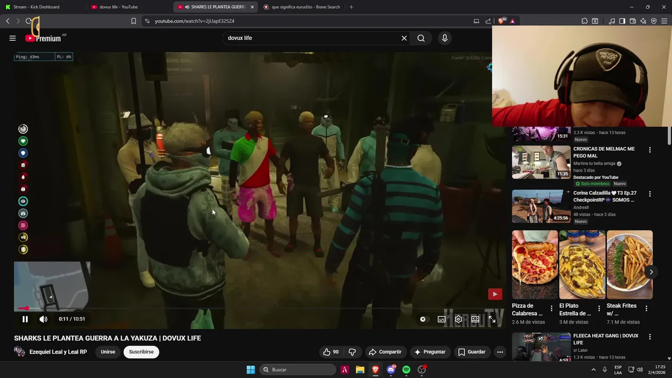
Task: Open options for FLEECA HEAT GANG video
Action: click(649, 337)
